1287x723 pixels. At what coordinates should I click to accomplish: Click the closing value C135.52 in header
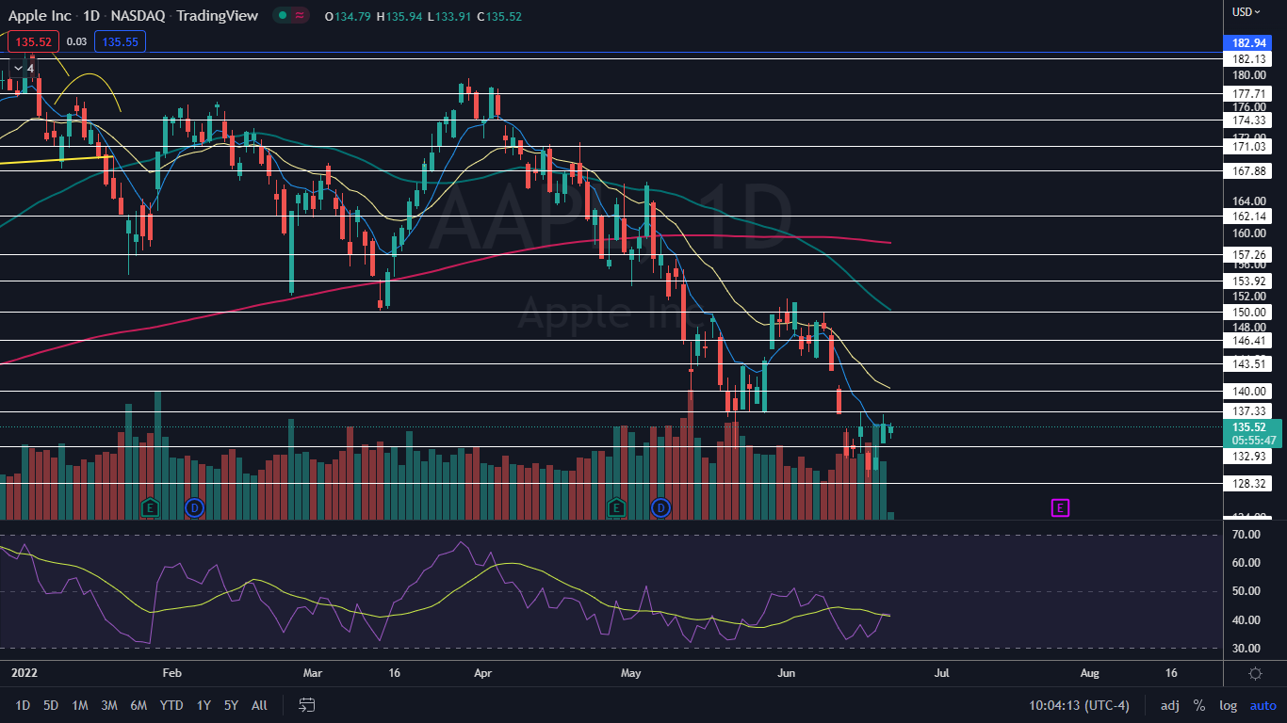(499, 16)
